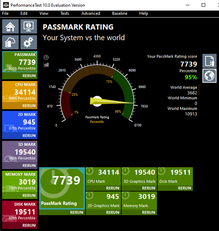The image size is (219, 231).
Task: Open the Tests menu
Action: tap(64, 13)
